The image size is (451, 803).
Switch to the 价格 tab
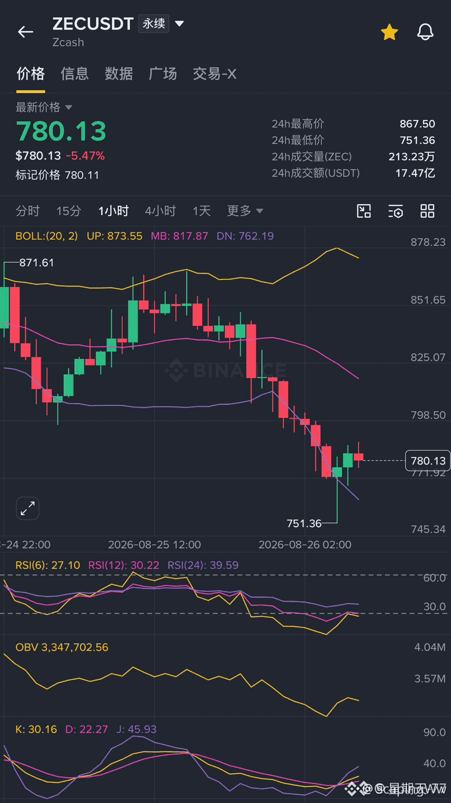pyautogui.click(x=31, y=74)
